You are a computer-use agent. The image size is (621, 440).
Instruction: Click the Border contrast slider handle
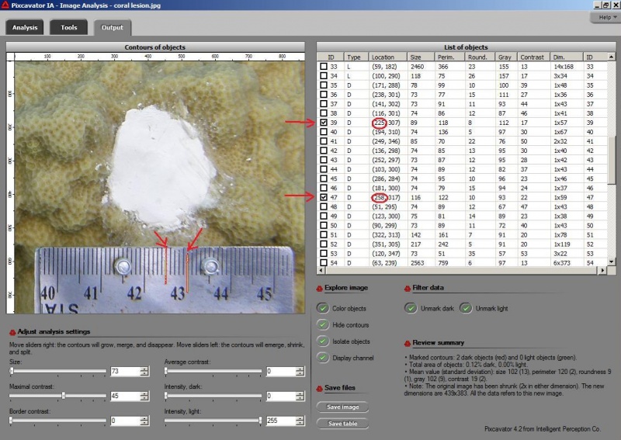[11, 420]
